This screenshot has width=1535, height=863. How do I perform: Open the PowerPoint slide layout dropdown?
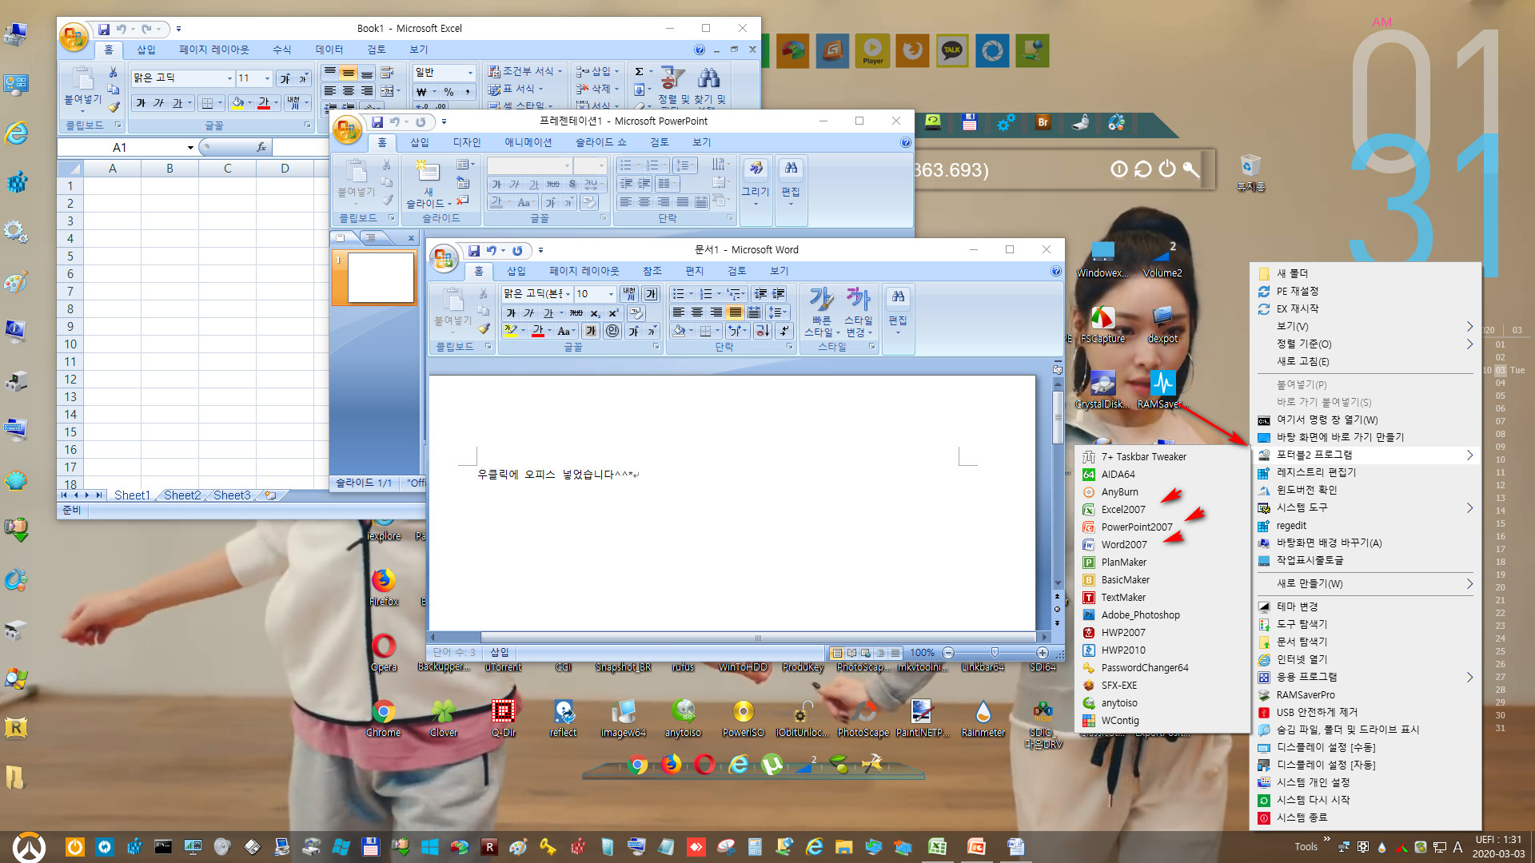point(465,165)
